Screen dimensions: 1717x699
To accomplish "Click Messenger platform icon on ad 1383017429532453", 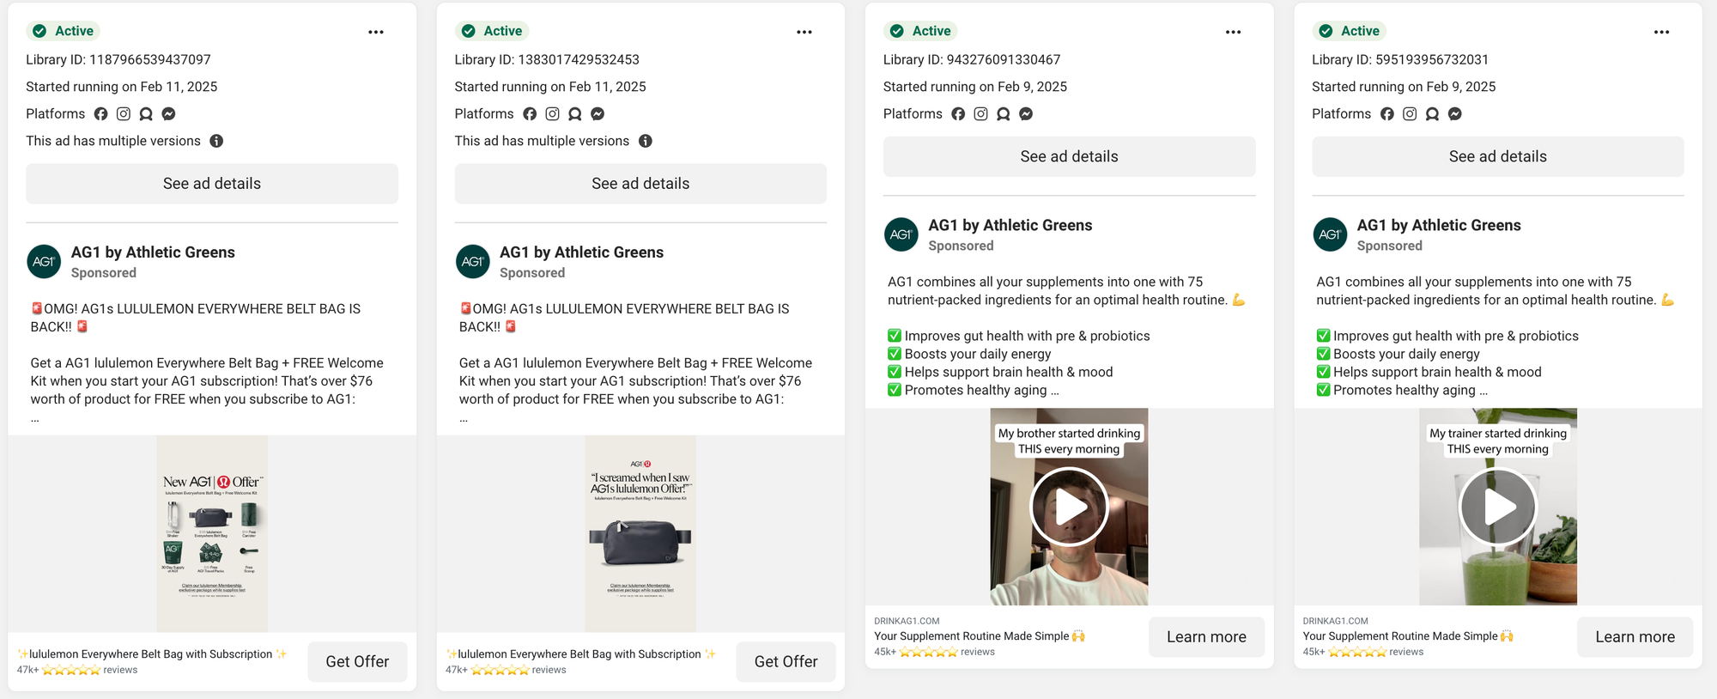I will [x=598, y=113].
